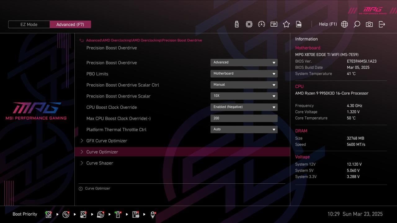
Task: Select the USB floppy boot device icon
Action: coord(136,214)
